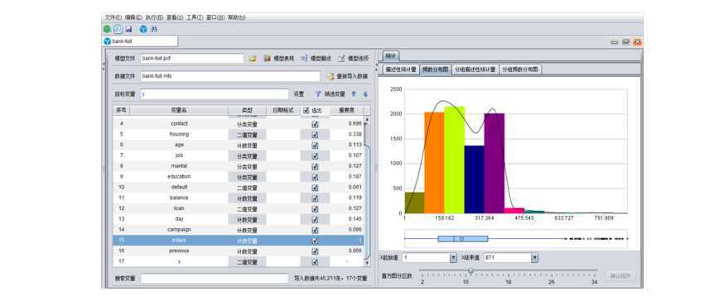Screen dimensions: 714x301
Task: Switch to the 分组描述性统计量 tab
Action: pos(475,69)
